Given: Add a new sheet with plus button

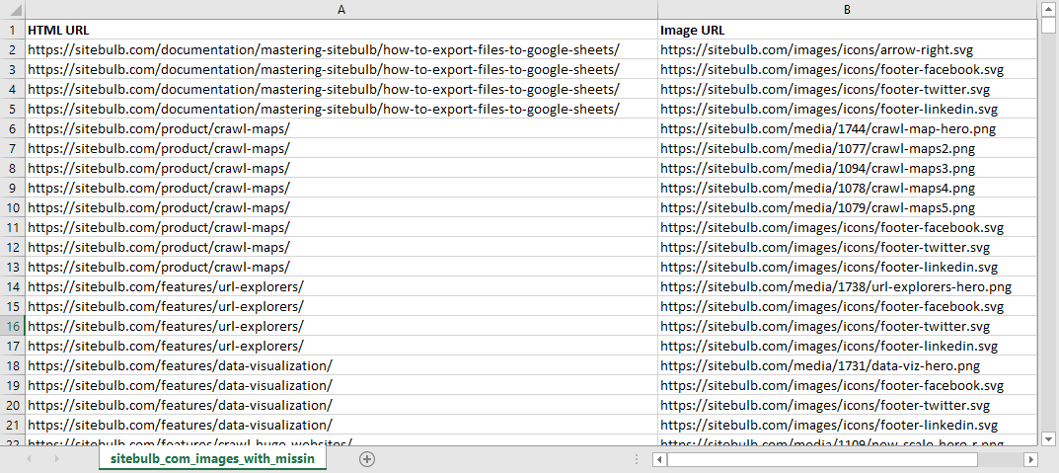Looking at the screenshot, I should [x=367, y=459].
